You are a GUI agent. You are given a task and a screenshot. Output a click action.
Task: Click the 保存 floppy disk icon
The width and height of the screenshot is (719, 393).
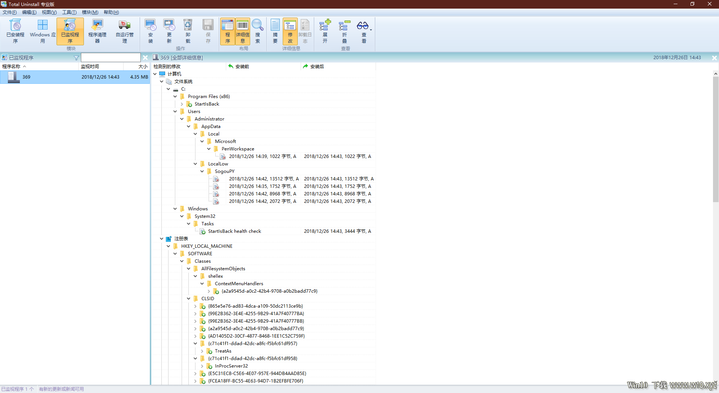click(208, 31)
